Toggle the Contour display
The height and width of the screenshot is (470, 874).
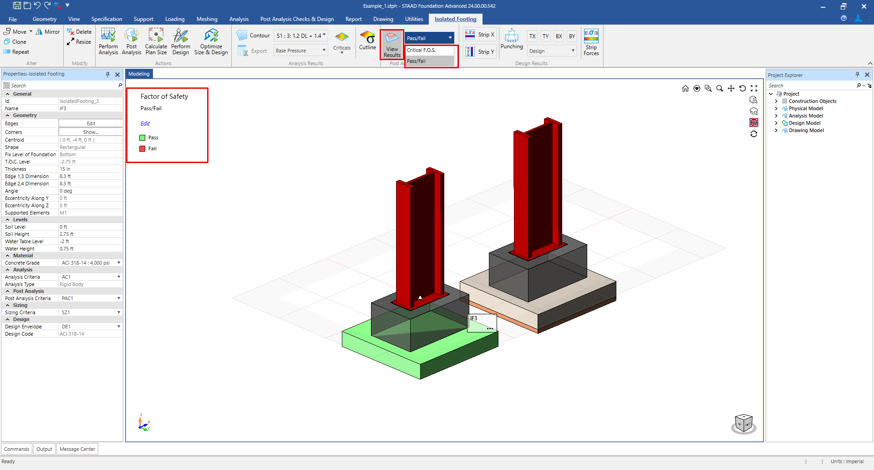[x=253, y=35]
